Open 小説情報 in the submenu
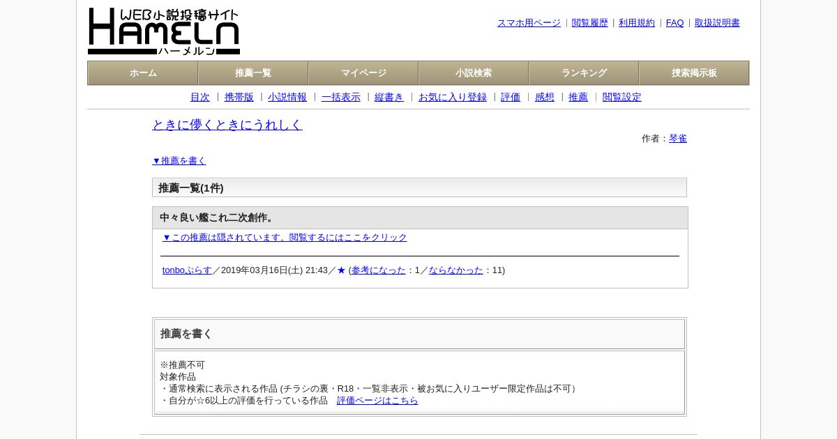Image resolution: width=837 pixels, height=439 pixels. (287, 98)
